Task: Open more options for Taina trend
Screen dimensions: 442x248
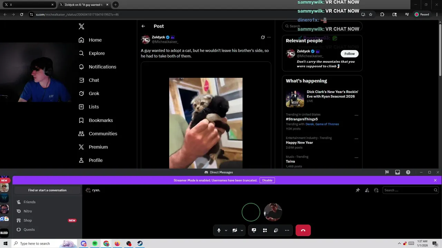Action: point(356,158)
